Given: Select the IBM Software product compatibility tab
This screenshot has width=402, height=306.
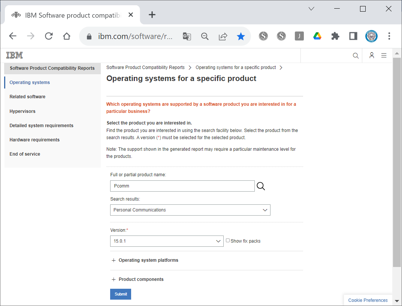Looking at the screenshot, I should click(x=73, y=15).
